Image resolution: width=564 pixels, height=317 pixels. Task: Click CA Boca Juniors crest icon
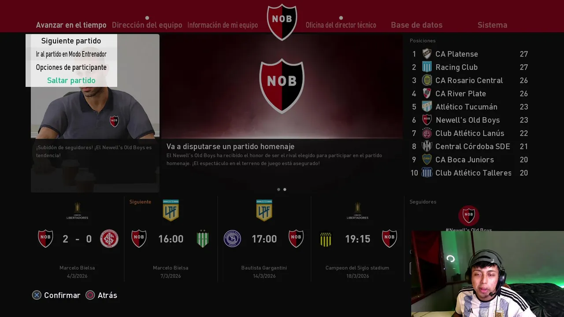click(427, 159)
